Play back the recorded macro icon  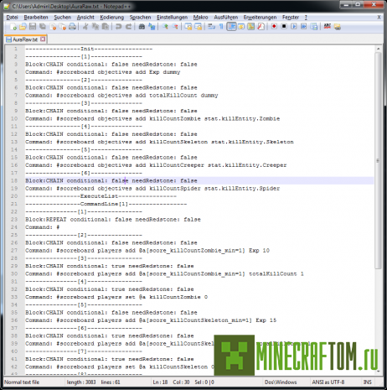[x=294, y=27]
